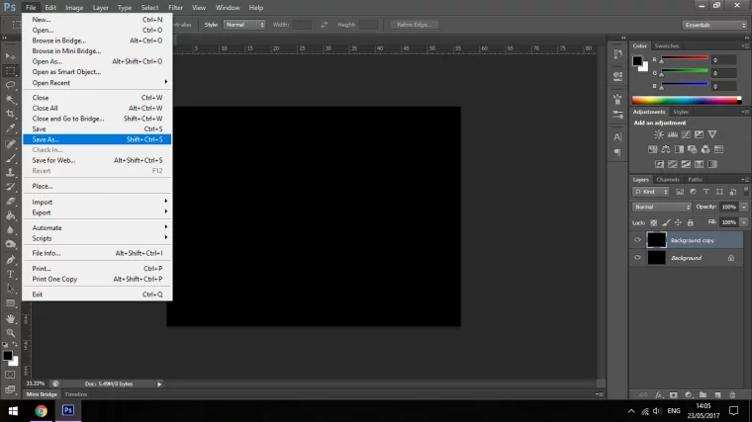Open the Kind filter dropdown
Screen dimensions: 752x422
(651, 192)
